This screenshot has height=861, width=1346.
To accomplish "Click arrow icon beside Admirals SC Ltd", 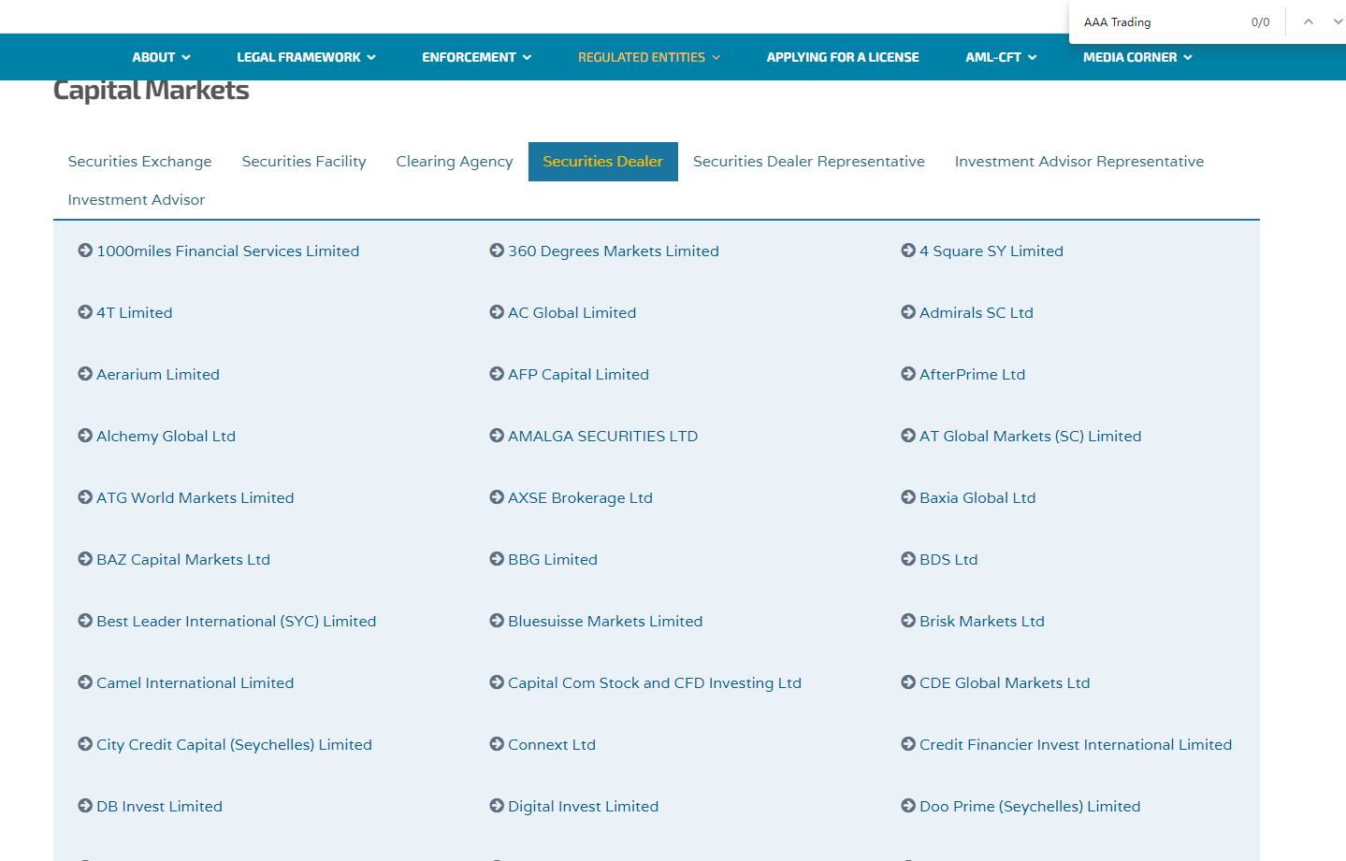I will click(908, 312).
